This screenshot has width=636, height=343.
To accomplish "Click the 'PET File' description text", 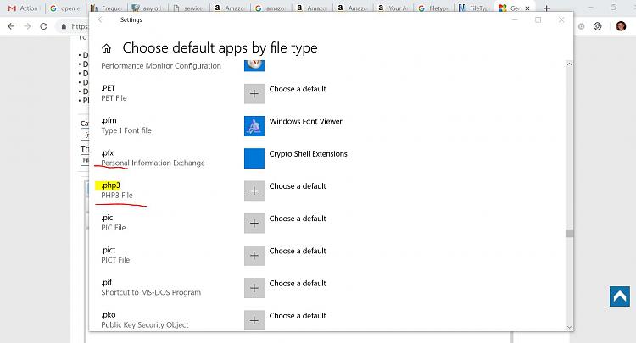I will [114, 98].
